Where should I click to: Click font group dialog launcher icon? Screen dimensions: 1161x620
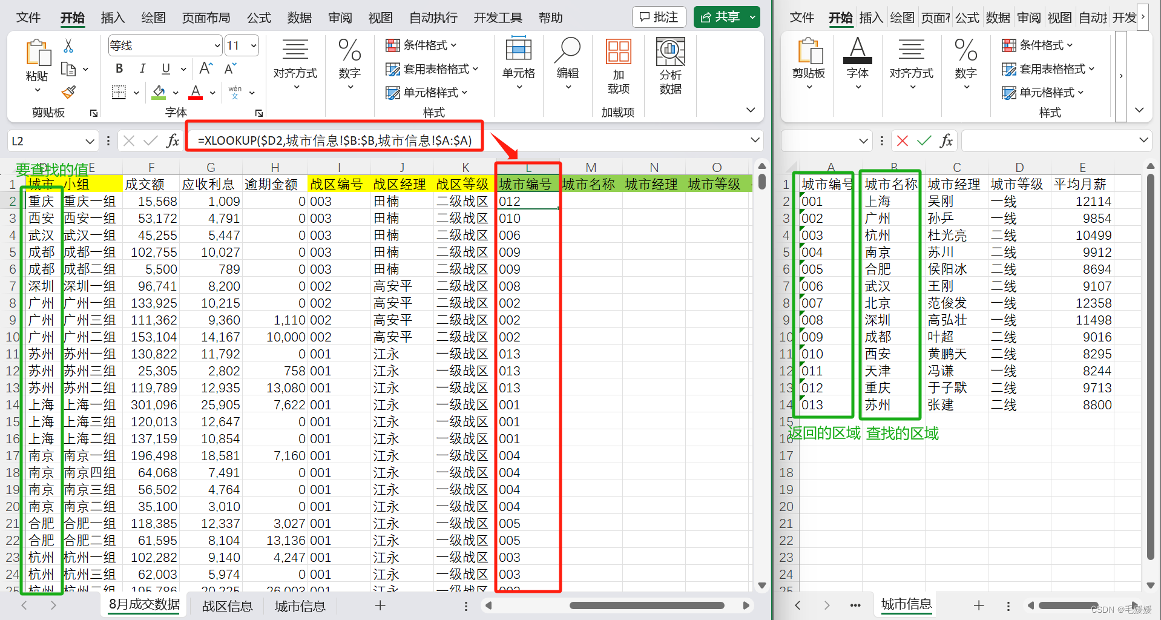click(259, 113)
